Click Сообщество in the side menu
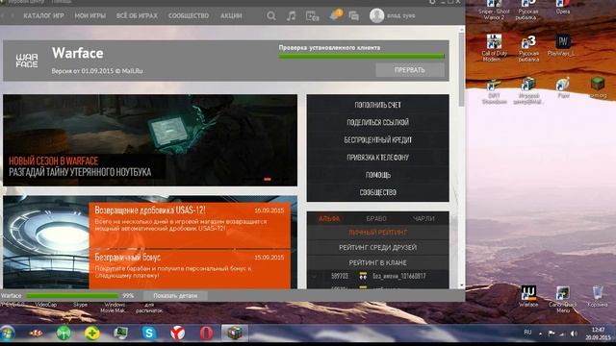 [x=377, y=192]
